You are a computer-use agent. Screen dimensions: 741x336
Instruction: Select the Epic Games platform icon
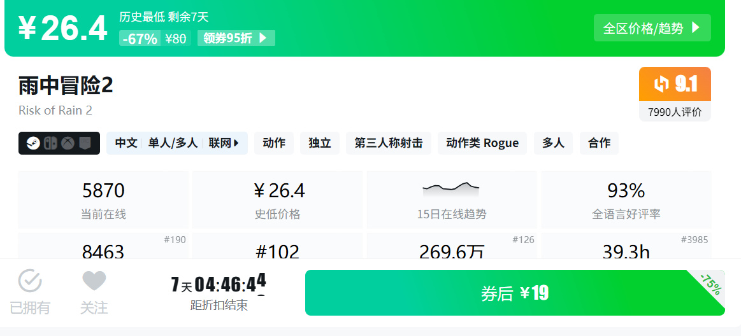pyautogui.click(x=85, y=143)
